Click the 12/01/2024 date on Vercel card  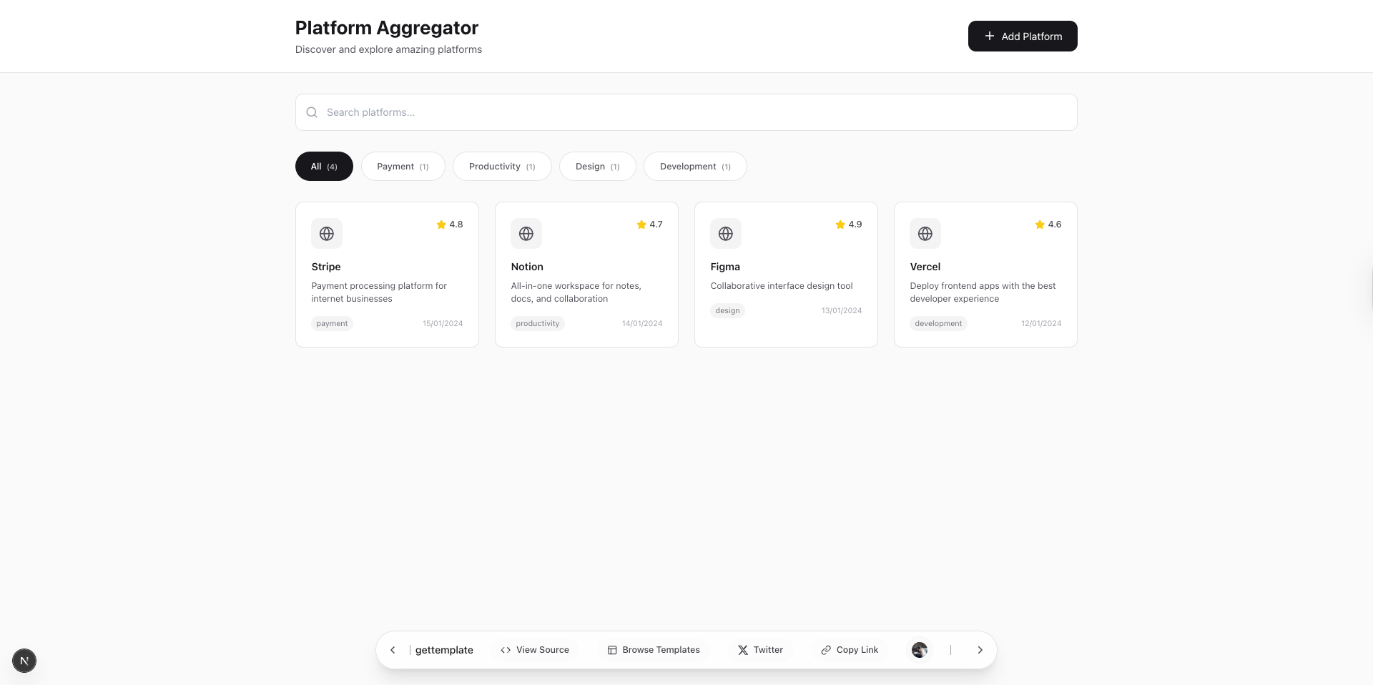pos(1041,324)
